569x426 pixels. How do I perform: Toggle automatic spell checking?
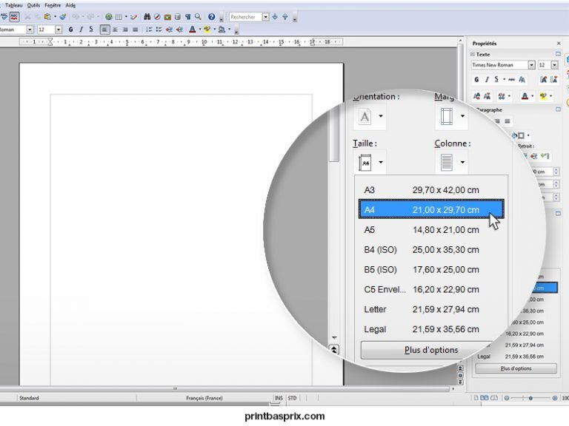pos(14,17)
